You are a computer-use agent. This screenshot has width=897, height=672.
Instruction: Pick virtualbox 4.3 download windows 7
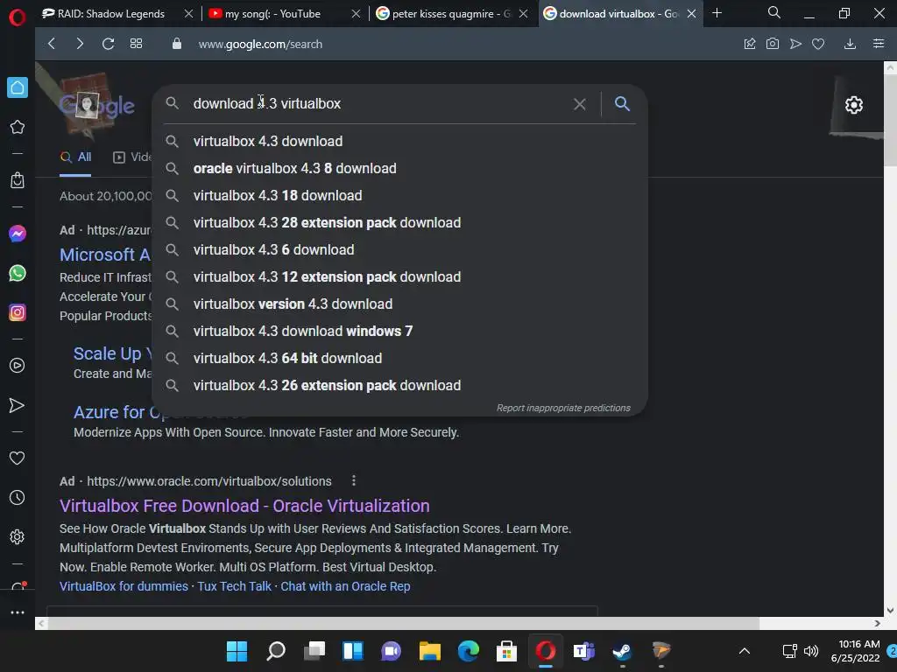coord(399,331)
